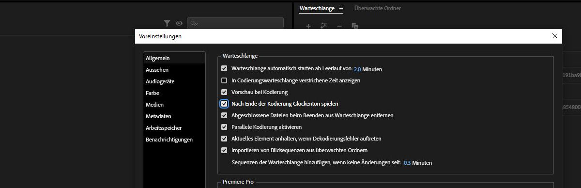This screenshot has width=581, height=188.
Task: Toggle the eye visibility icon near search
Action: coord(179,23)
